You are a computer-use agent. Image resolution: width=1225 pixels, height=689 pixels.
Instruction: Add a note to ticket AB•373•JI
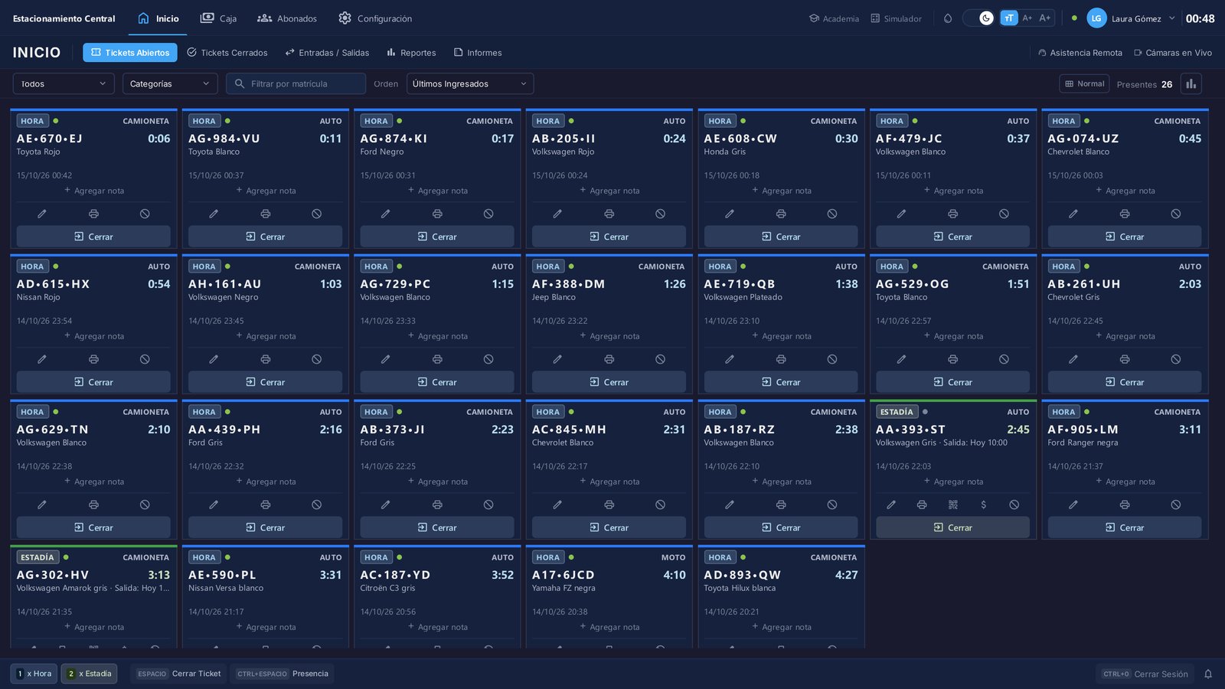point(437,482)
